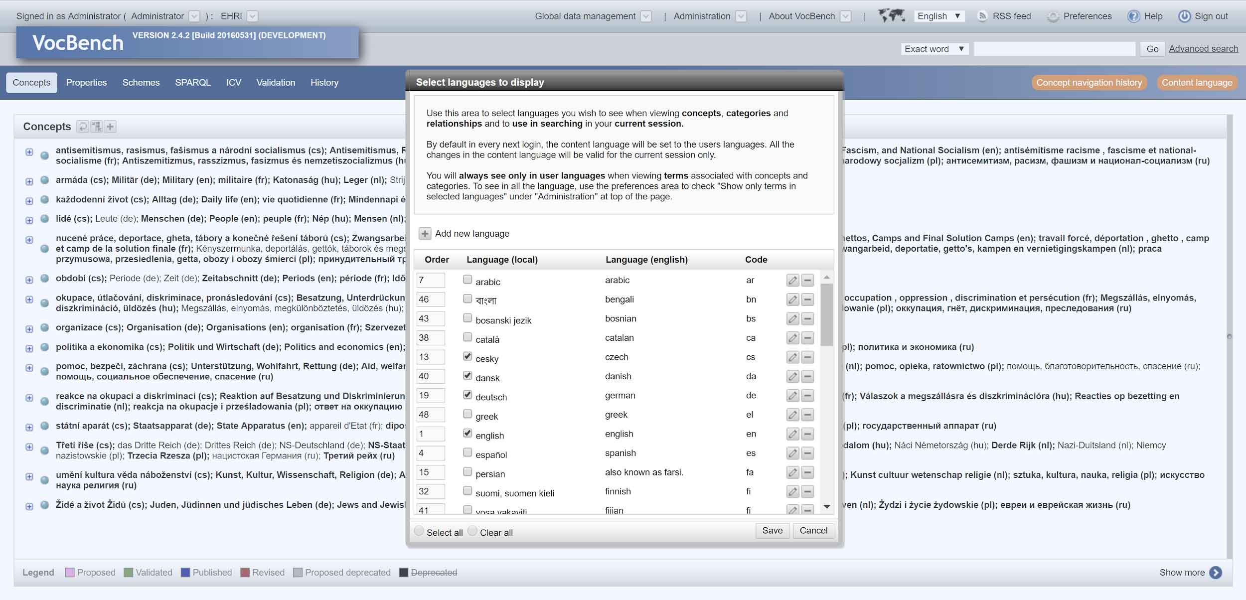Click the edit icon for english language

click(791, 434)
